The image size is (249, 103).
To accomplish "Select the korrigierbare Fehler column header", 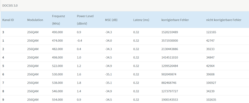I will coord(175,20).
